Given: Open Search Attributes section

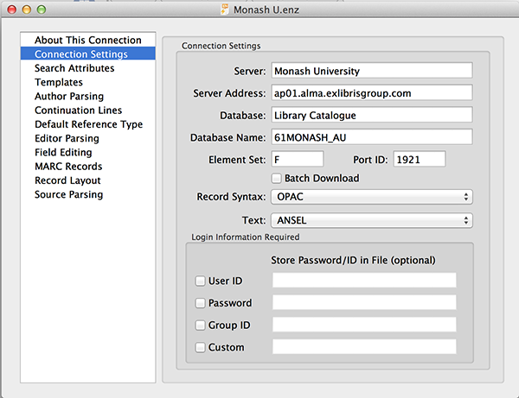Looking at the screenshot, I should (87, 68).
